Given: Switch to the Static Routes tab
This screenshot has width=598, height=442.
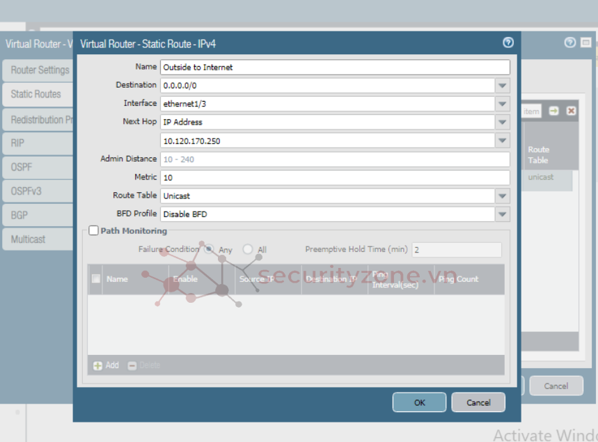Looking at the screenshot, I should pyautogui.click(x=36, y=94).
